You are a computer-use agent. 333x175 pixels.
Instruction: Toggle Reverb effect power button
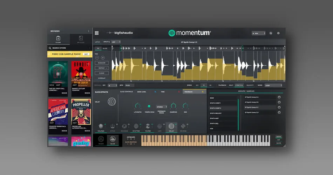(x=187, y=125)
